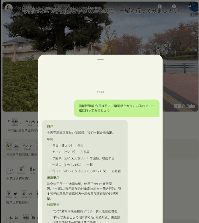Click the word 見た in the transcript
199x223 pixels.
click(x=33, y=170)
